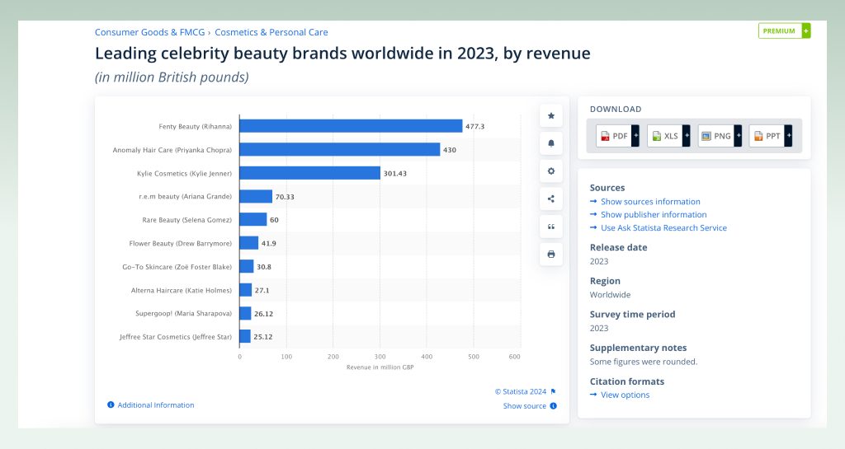Click the plus beside PNG download
845x449 pixels.
(738, 136)
